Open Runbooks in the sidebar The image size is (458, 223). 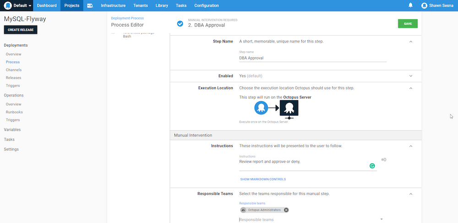point(14,112)
